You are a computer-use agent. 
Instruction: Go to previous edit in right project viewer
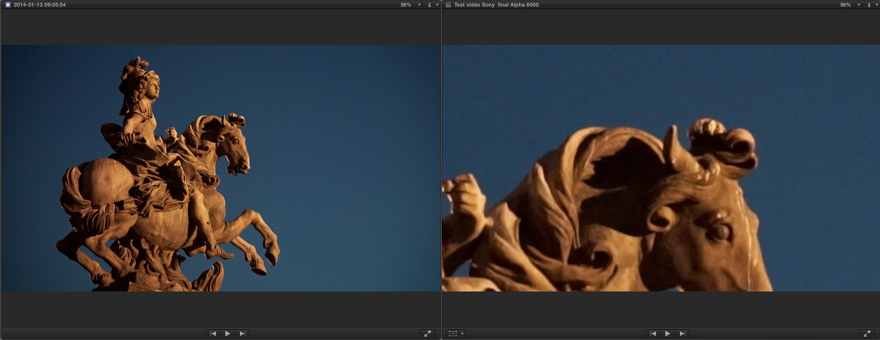(x=653, y=333)
